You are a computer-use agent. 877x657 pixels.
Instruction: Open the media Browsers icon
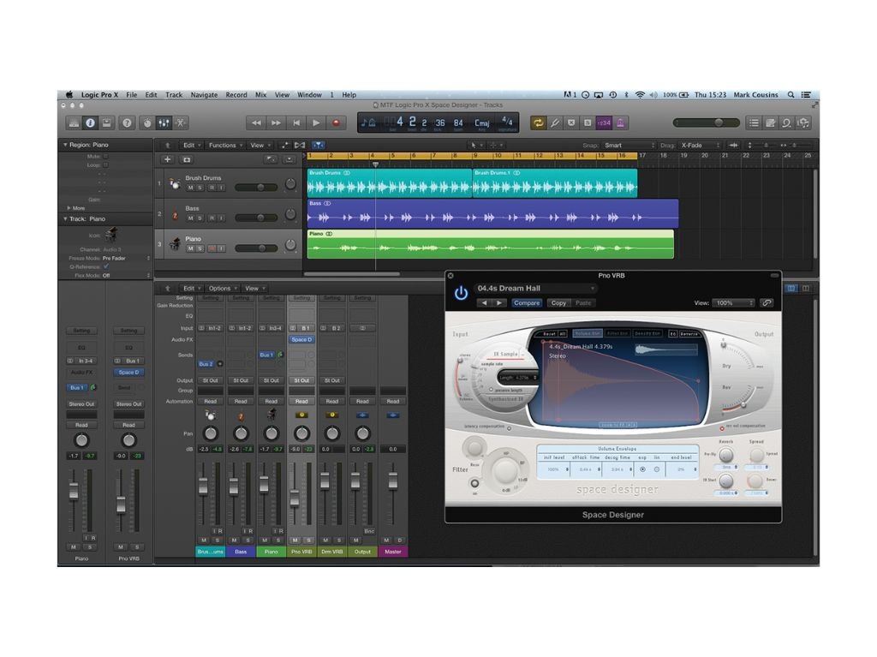tap(803, 122)
